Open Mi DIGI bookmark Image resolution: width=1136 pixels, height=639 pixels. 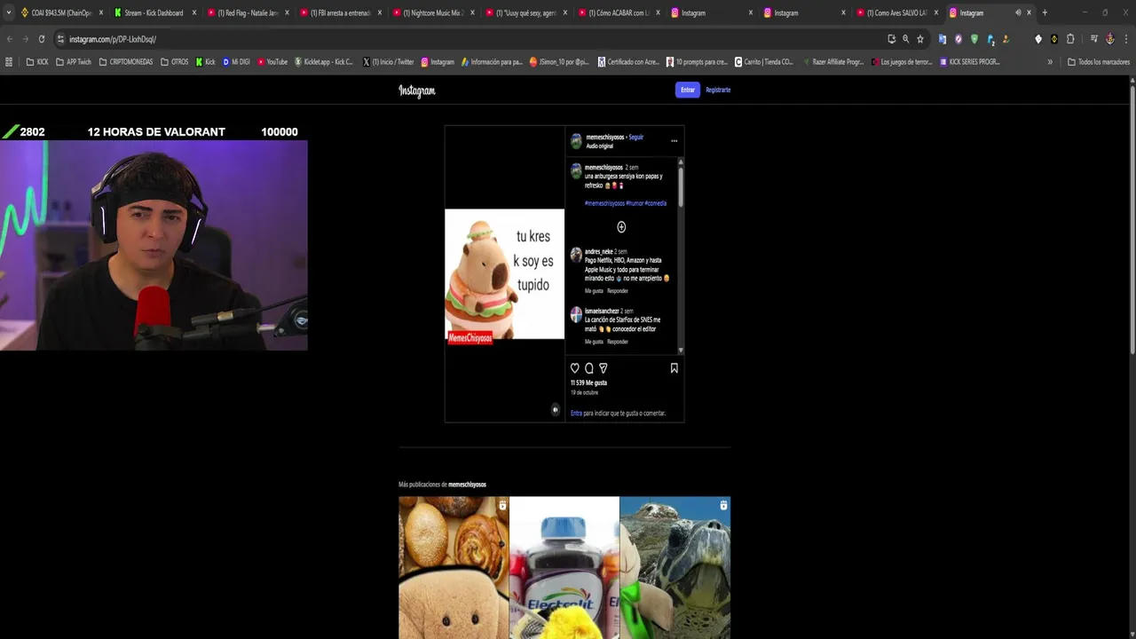236,62
